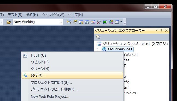The image size is (177, 101).
Task: Select プロジェクト依存関係(S)... menu entry
Action: [72, 83]
